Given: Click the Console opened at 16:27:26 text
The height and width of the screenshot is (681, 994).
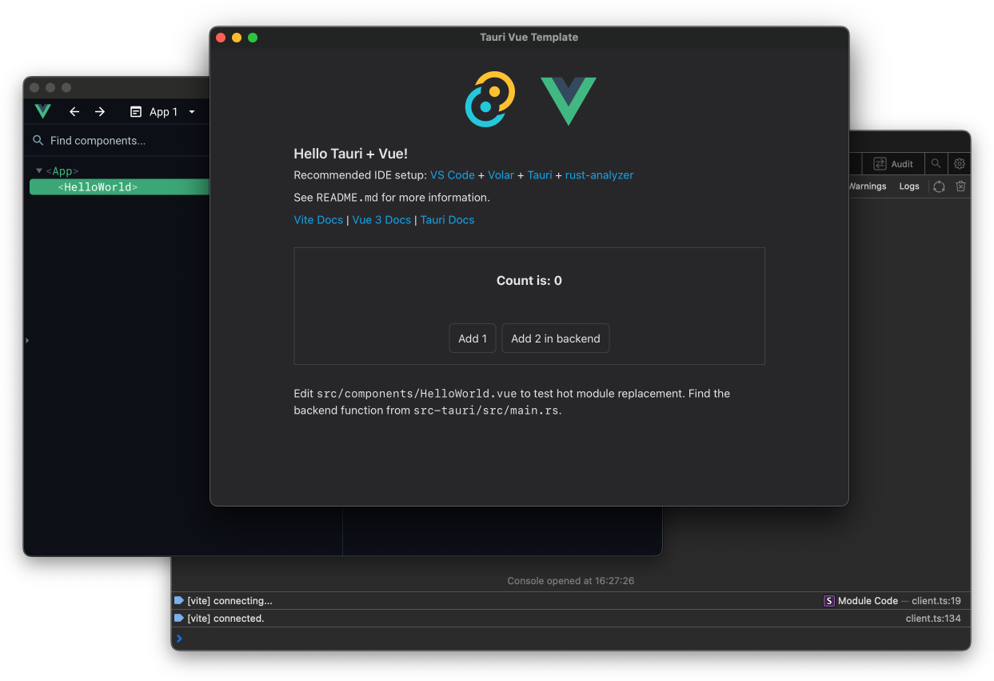Looking at the screenshot, I should coord(571,581).
